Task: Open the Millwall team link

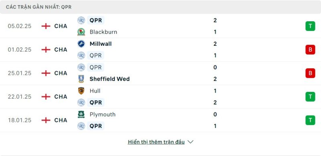Action: [x=101, y=44]
